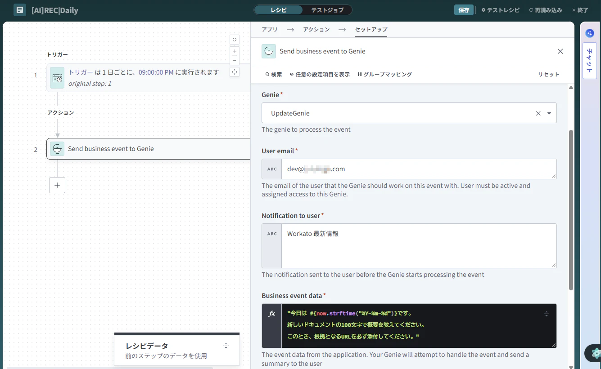Reset the canvas view with the rotate icon
This screenshot has height=369, width=601.
[235, 40]
